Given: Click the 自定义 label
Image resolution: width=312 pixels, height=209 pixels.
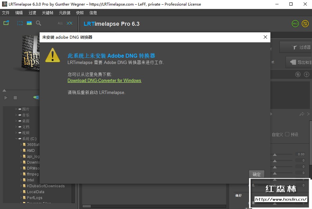Looking at the screenshot, I should [277, 135].
